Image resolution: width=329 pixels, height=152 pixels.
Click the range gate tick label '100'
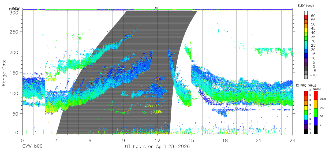(x=14, y=93)
